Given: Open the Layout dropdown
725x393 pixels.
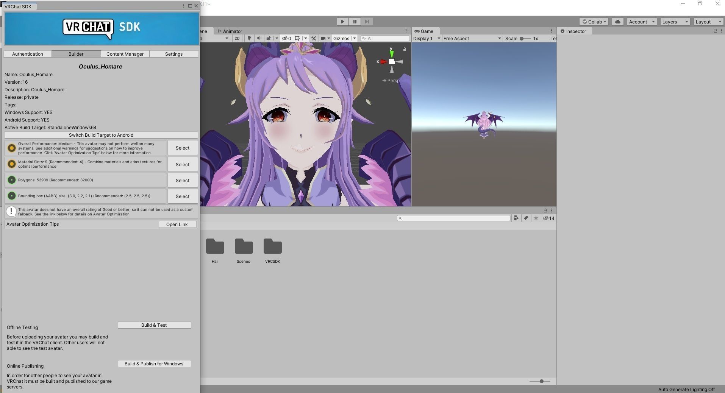Looking at the screenshot, I should pyautogui.click(x=708, y=22).
